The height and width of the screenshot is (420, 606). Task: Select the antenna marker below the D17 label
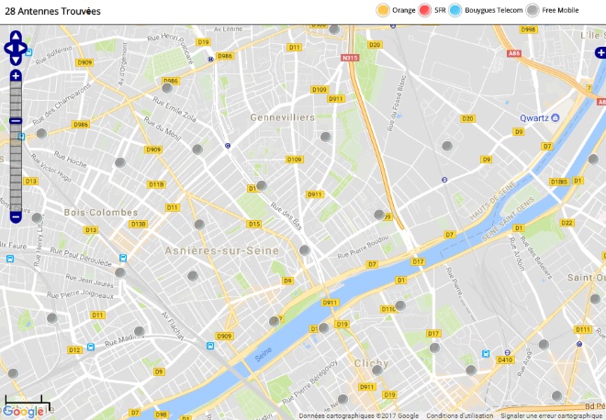[435, 348]
